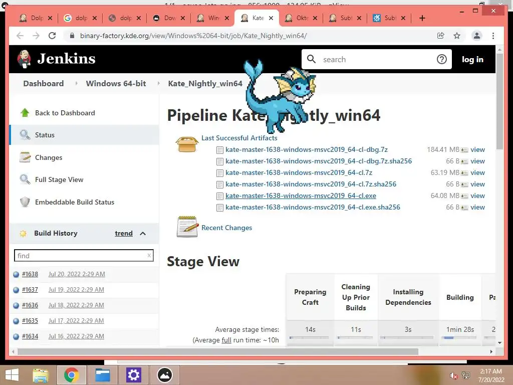513x385 pixels.
Task: Click the Embeddable Build Status shield icon
Action: pyautogui.click(x=25, y=202)
